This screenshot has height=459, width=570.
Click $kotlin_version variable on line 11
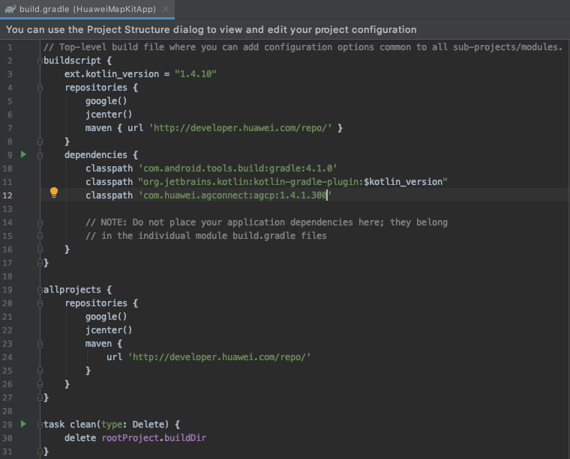tap(403, 182)
